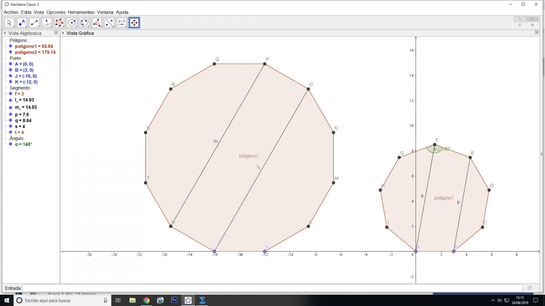Open Photoshop from the taskbar
Image resolution: width=545 pixels, height=306 pixels.
point(174,300)
